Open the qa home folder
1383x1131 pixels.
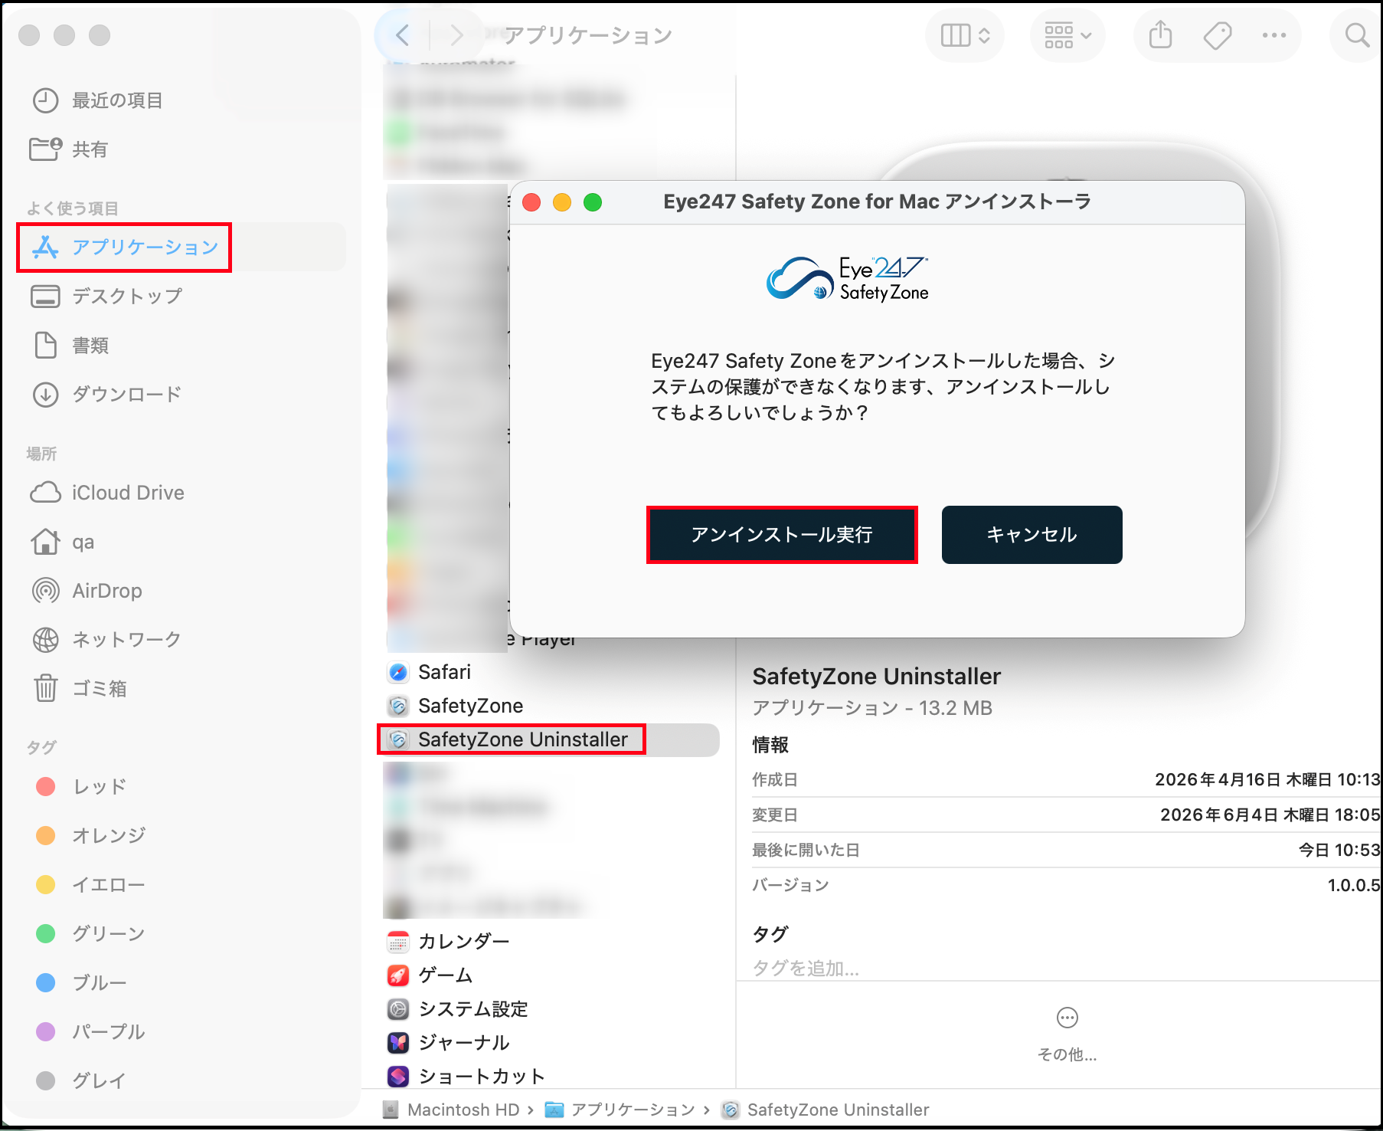(x=63, y=542)
